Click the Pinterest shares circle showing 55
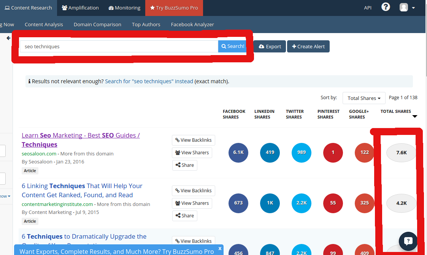This screenshot has width=427, height=255. coord(333,203)
